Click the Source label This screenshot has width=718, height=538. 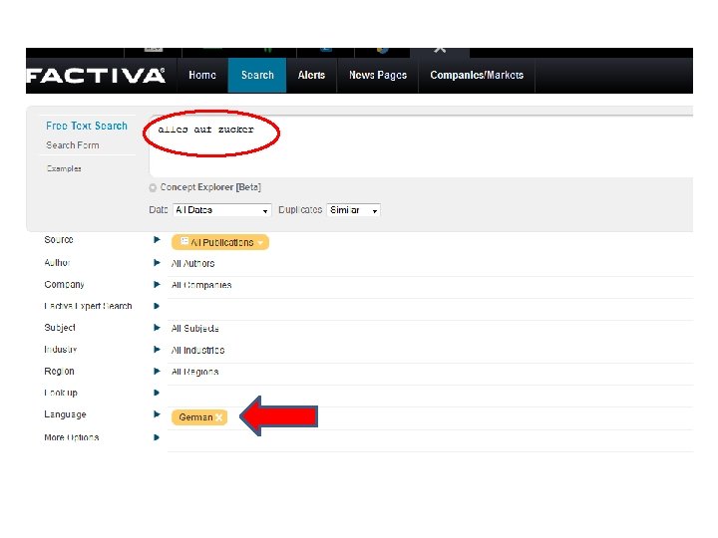point(59,240)
